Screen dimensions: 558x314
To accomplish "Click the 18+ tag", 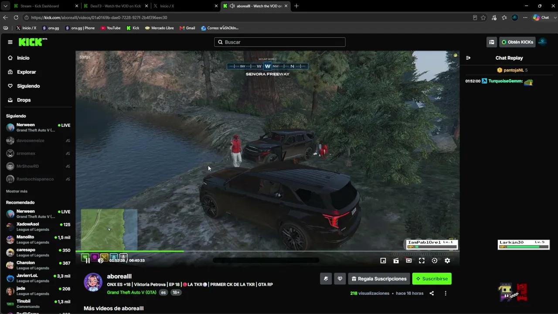I will [x=176, y=292].
